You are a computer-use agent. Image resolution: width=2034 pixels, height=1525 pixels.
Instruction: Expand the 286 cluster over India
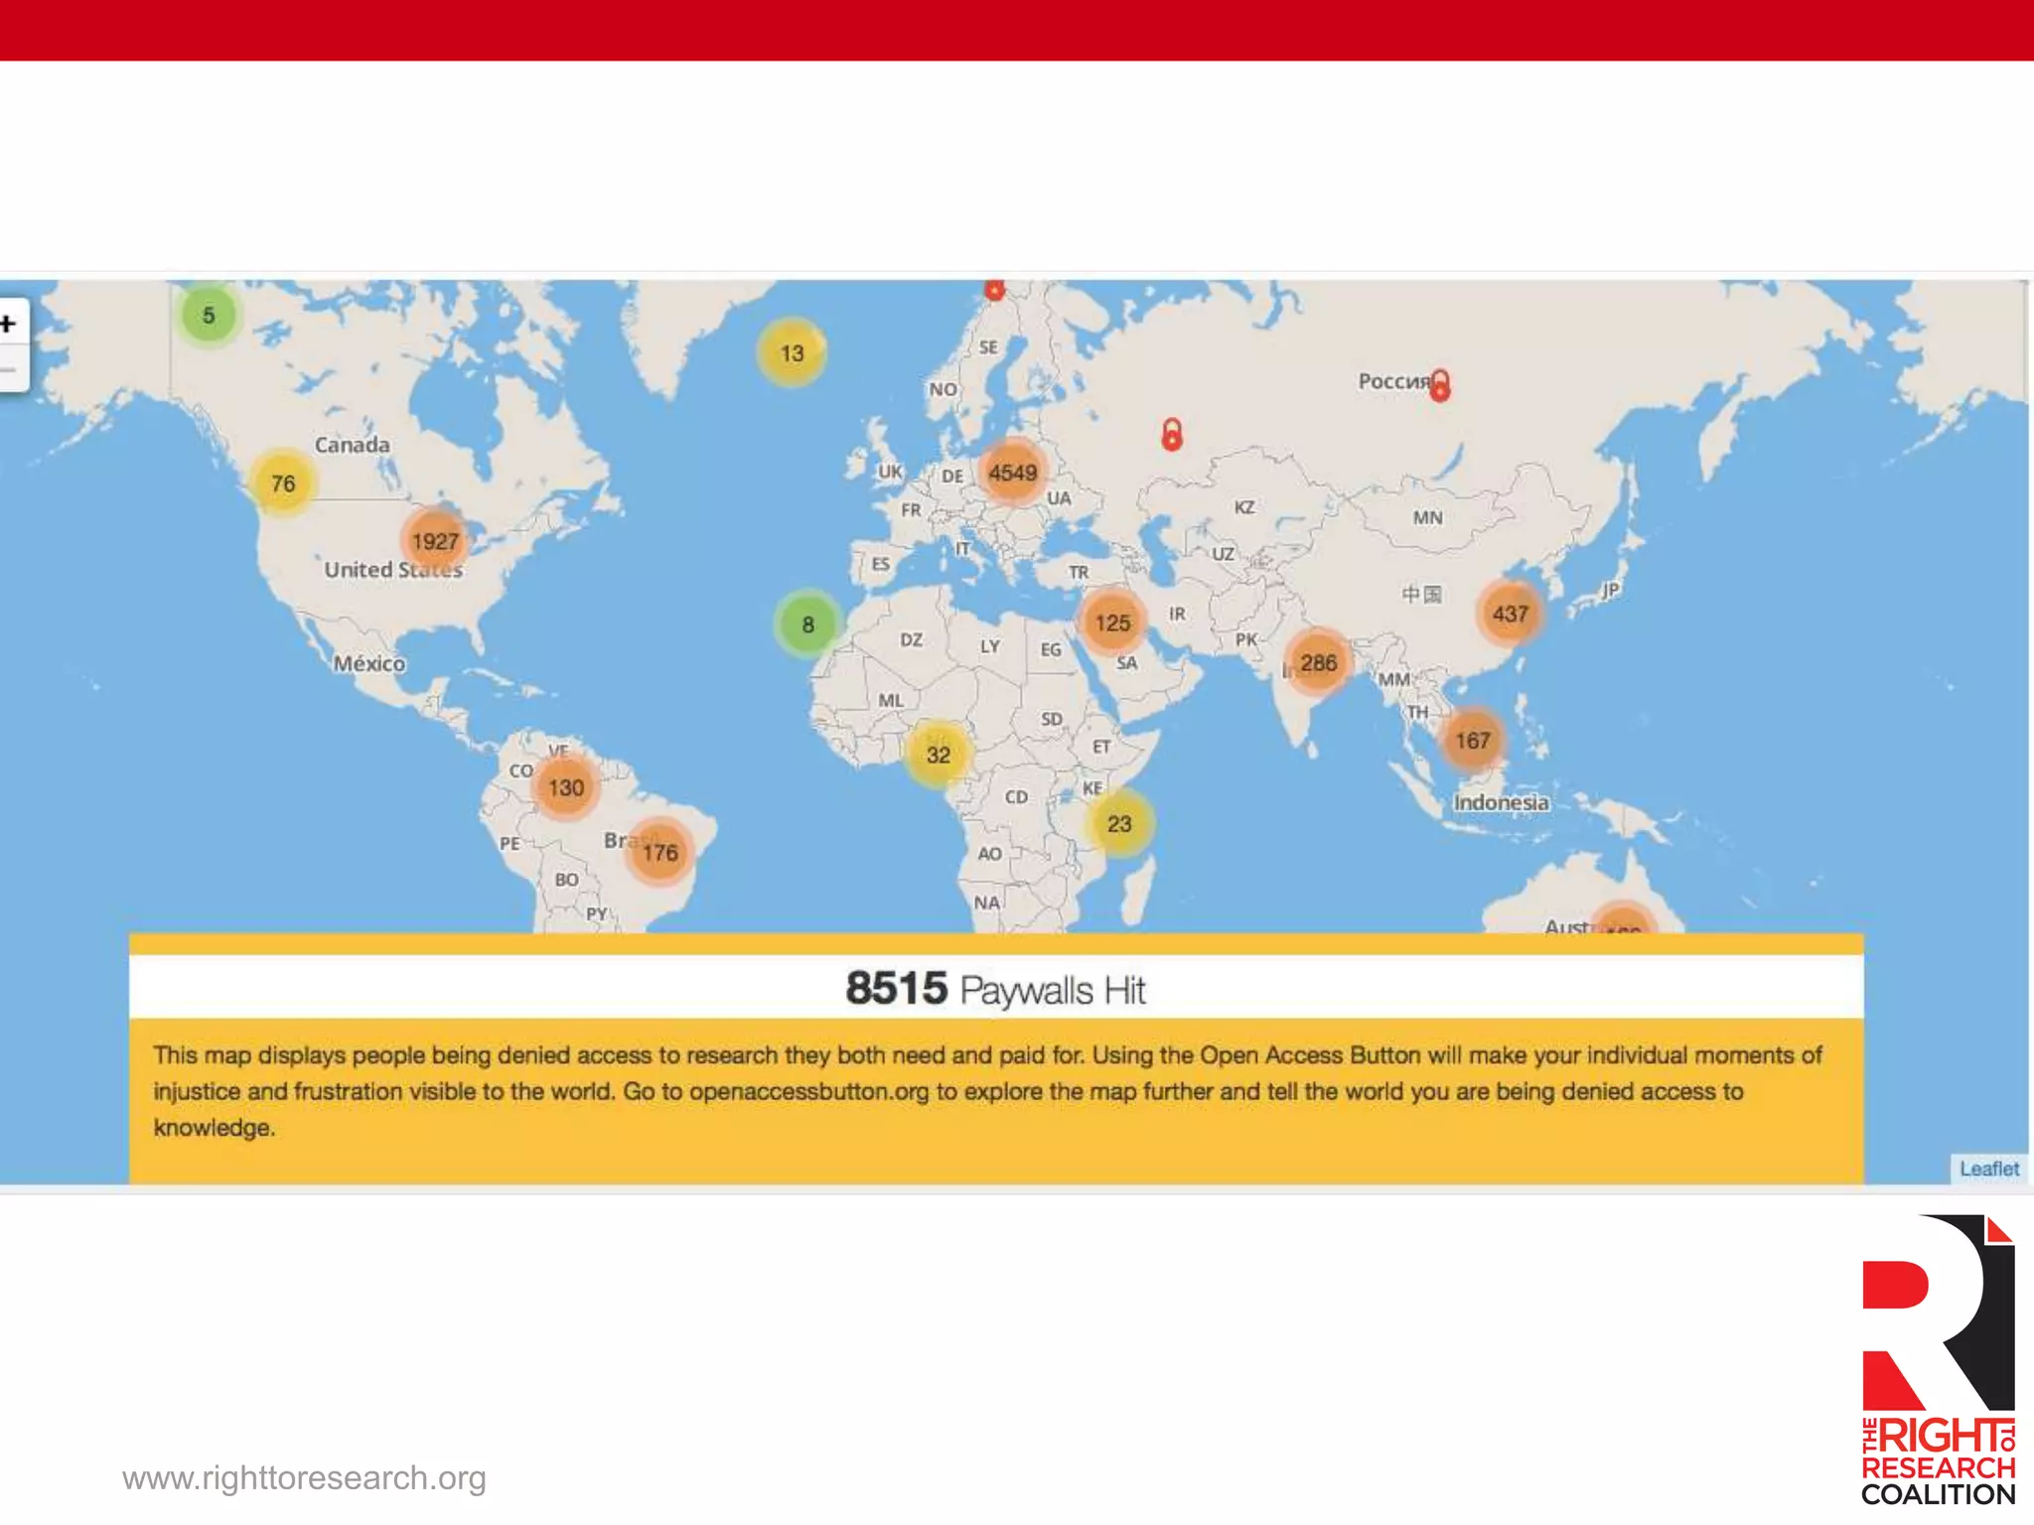pyautogui.click(x=1318, y=662)
